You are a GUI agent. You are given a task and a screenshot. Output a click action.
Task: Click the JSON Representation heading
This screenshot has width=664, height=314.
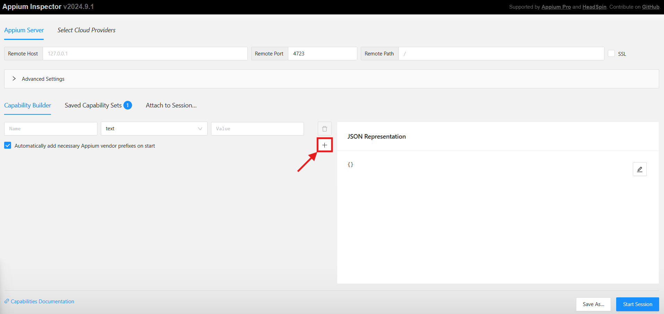(x=377, y=137)
